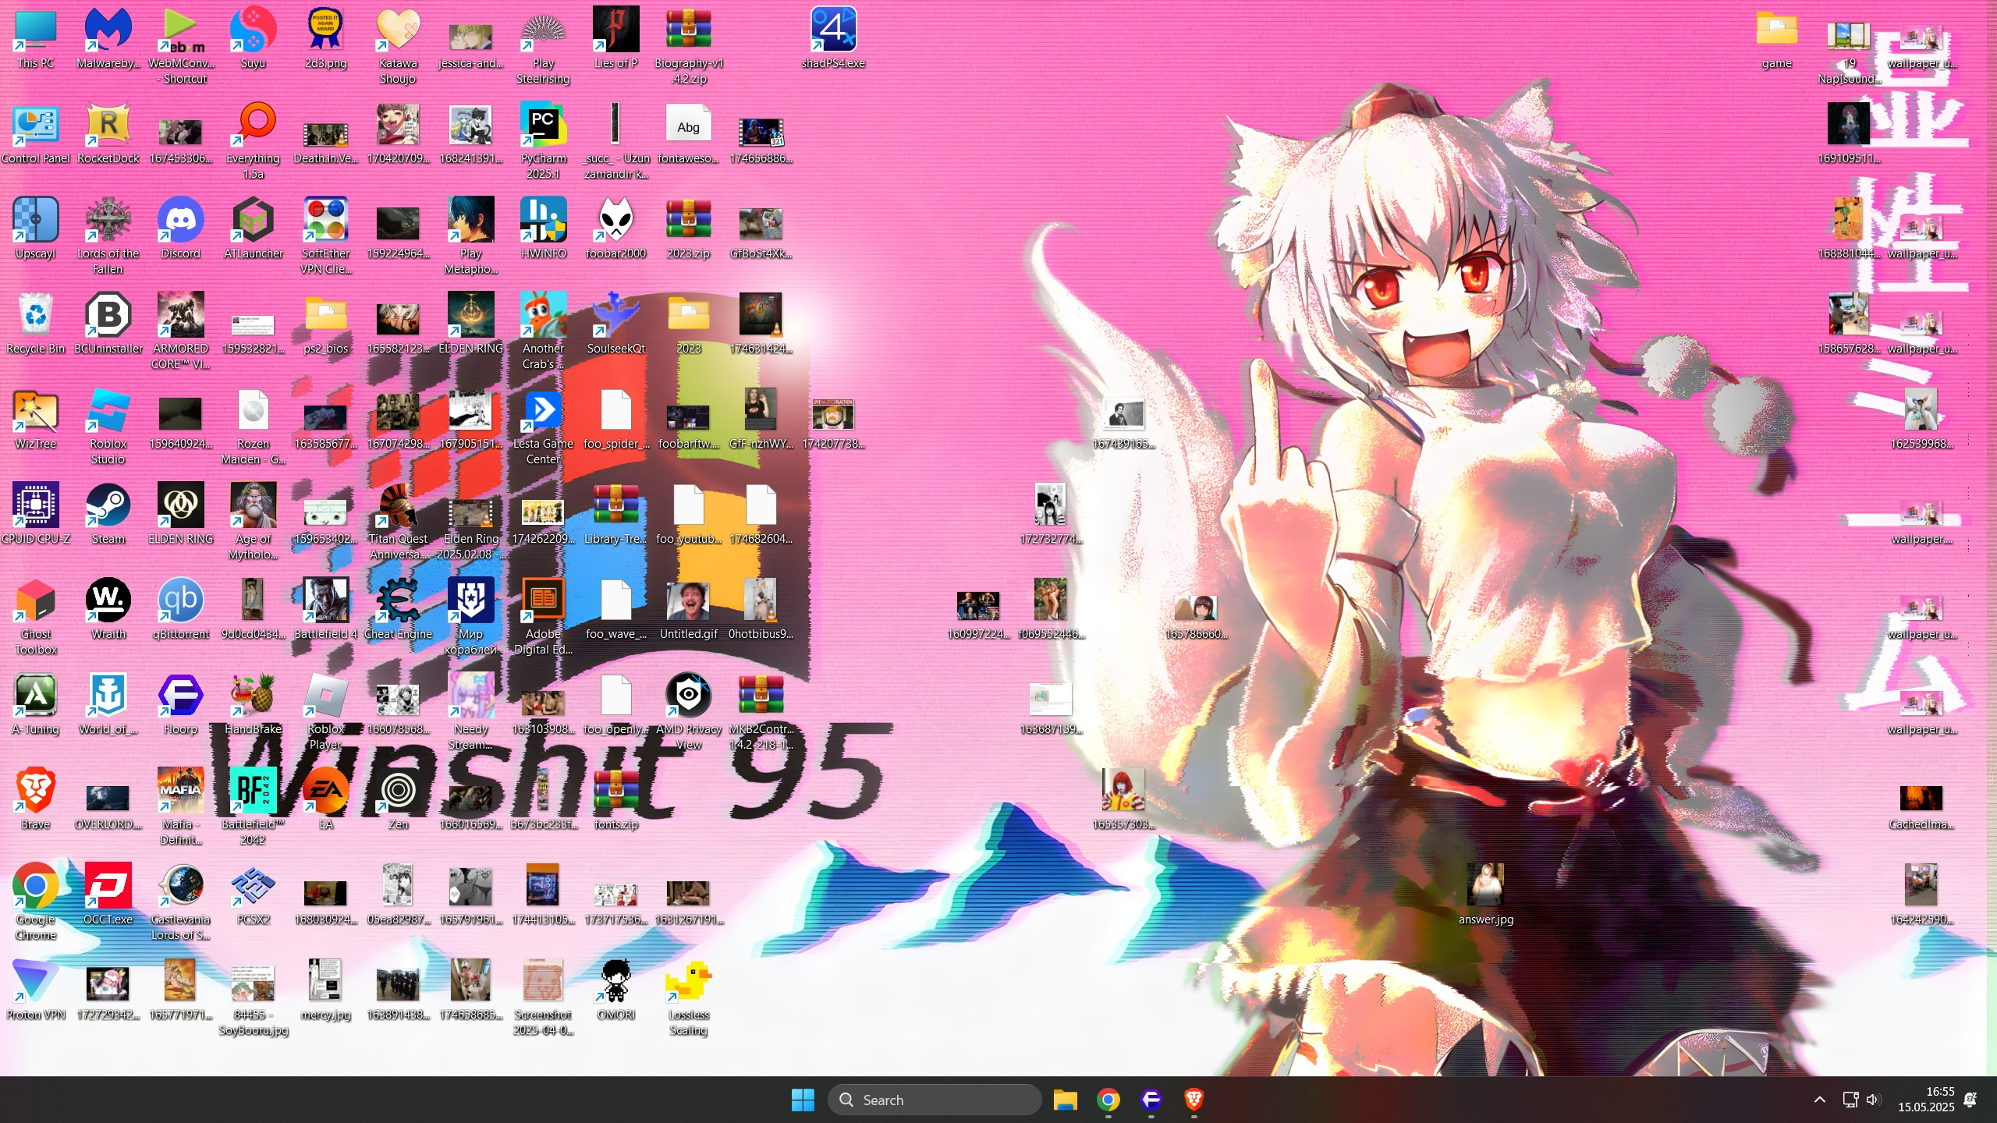Screen dimensions: 1997x1123
Task: Launch Adobe Digital Editions shortcut
Action: point(544,618)
